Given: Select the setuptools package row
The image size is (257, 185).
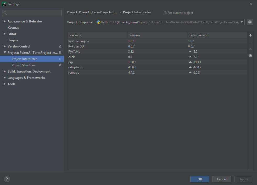Looking at the screenshot, I should point(157,67).
